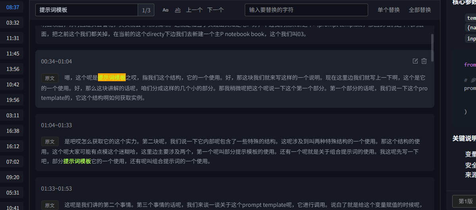This screenshot has height=210, width=476.
Task: Toggle case-sensitive match Aa icon
Action: tap(165, 10)
